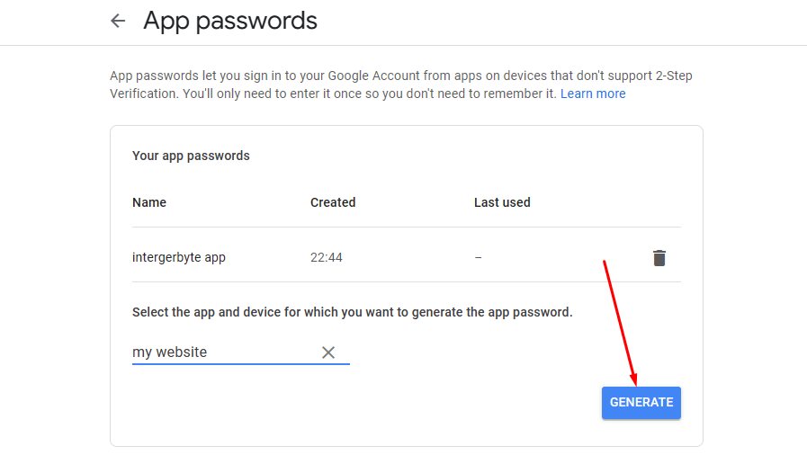Click the Created column header

(x=333, y=202)
